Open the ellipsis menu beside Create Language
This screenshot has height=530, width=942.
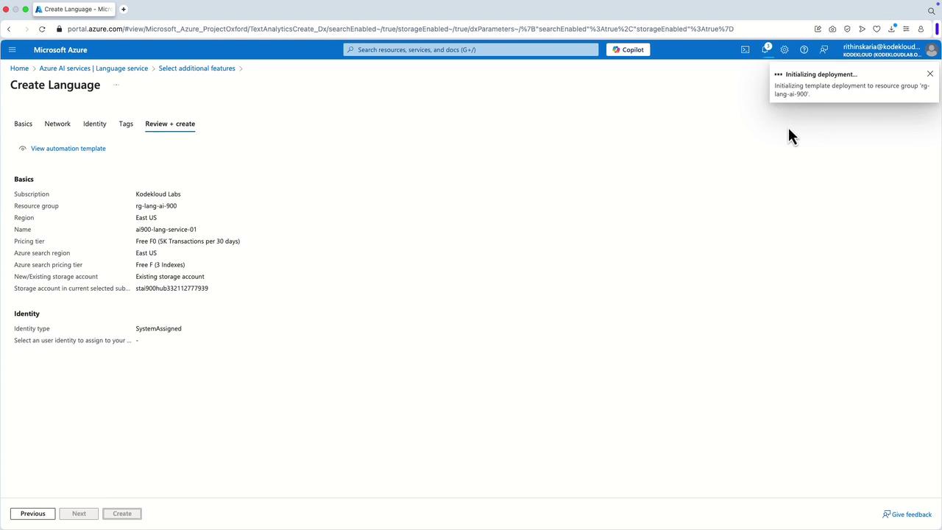(x=116, y=85)
